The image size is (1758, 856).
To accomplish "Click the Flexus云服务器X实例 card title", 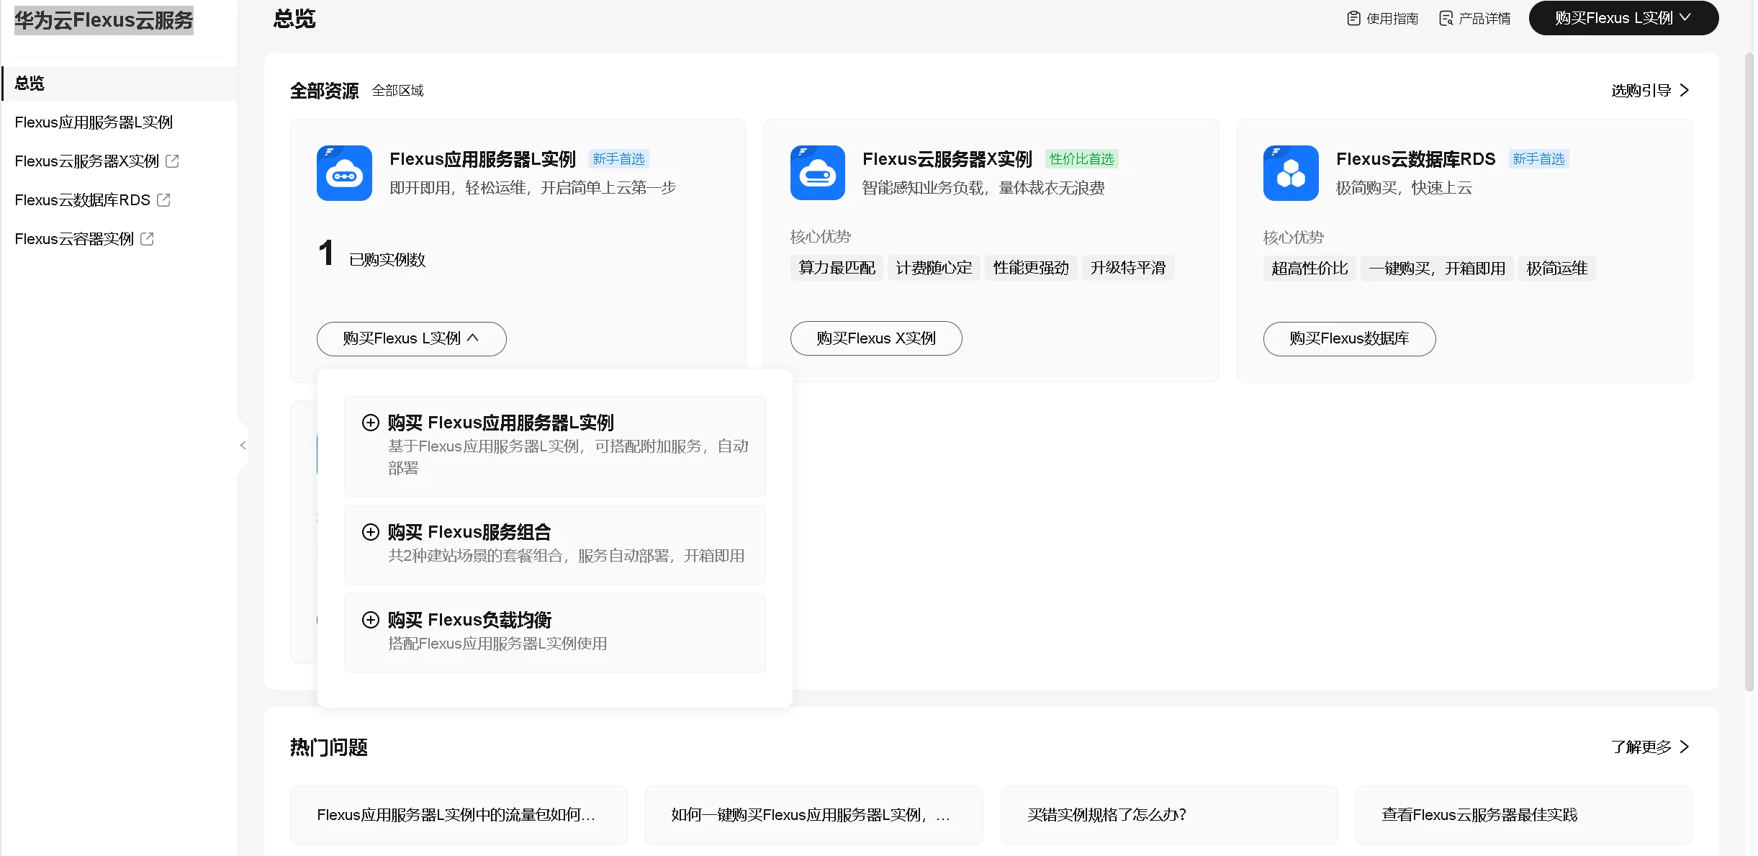I will pos(947,159).
